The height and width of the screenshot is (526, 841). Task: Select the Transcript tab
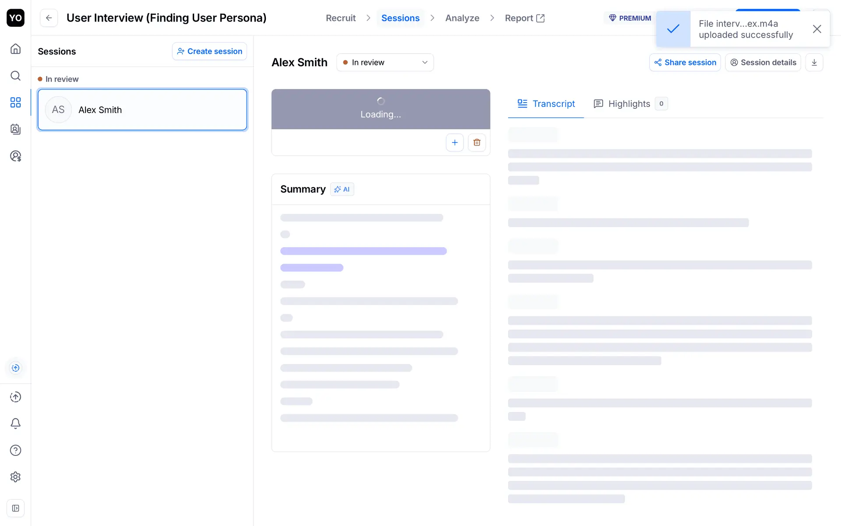click(x=546, y=104)
